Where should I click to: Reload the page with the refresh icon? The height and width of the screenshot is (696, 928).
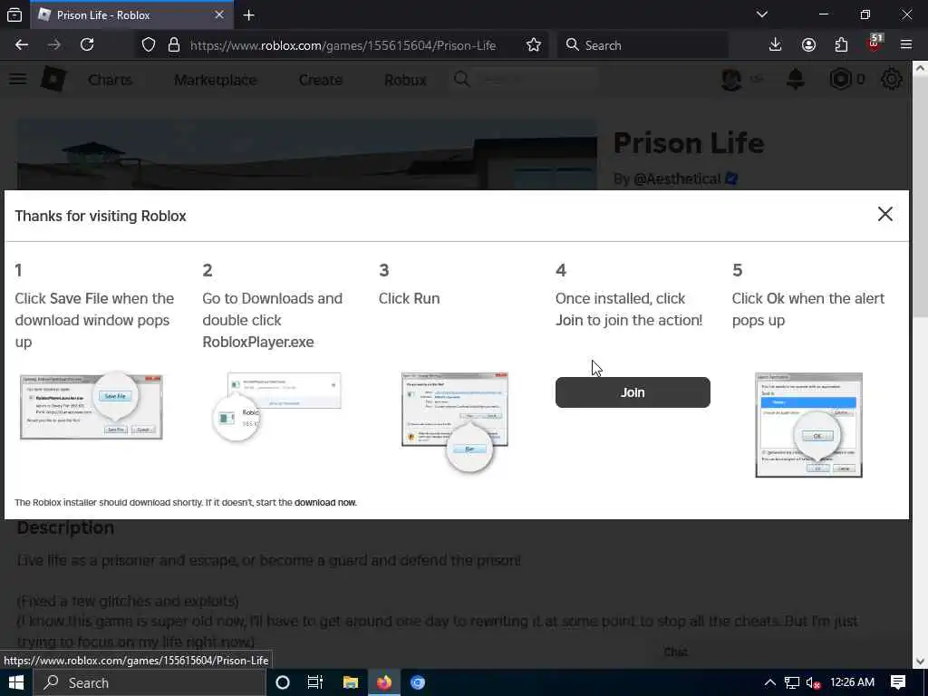(x=87, y=45)
